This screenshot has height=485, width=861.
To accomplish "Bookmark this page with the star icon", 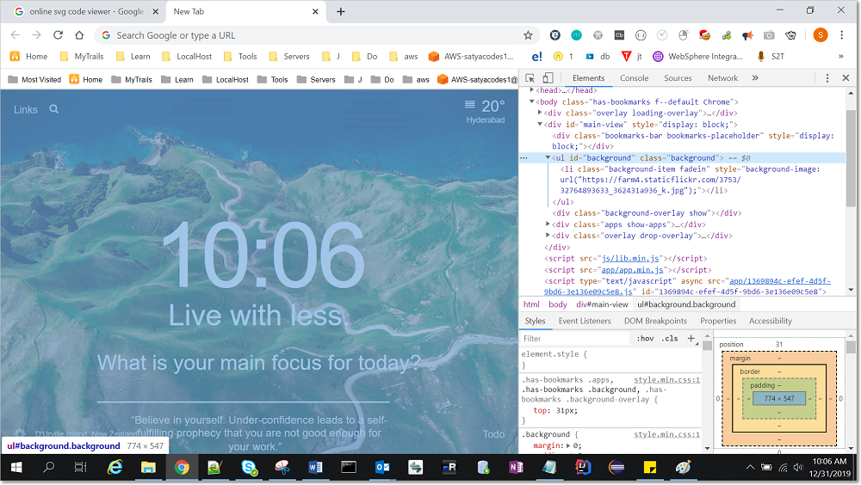I will [528, 35].
